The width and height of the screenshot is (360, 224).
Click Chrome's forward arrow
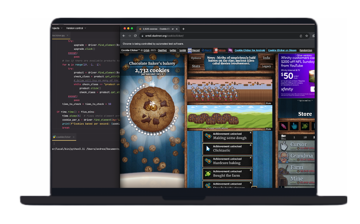tap(130, 36)
